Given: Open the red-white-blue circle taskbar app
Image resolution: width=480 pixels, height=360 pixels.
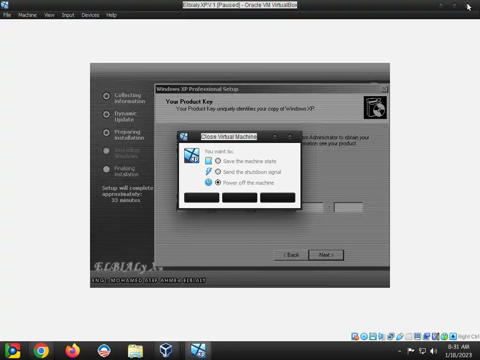Looking at the screenshot, I should click(104, 351).
